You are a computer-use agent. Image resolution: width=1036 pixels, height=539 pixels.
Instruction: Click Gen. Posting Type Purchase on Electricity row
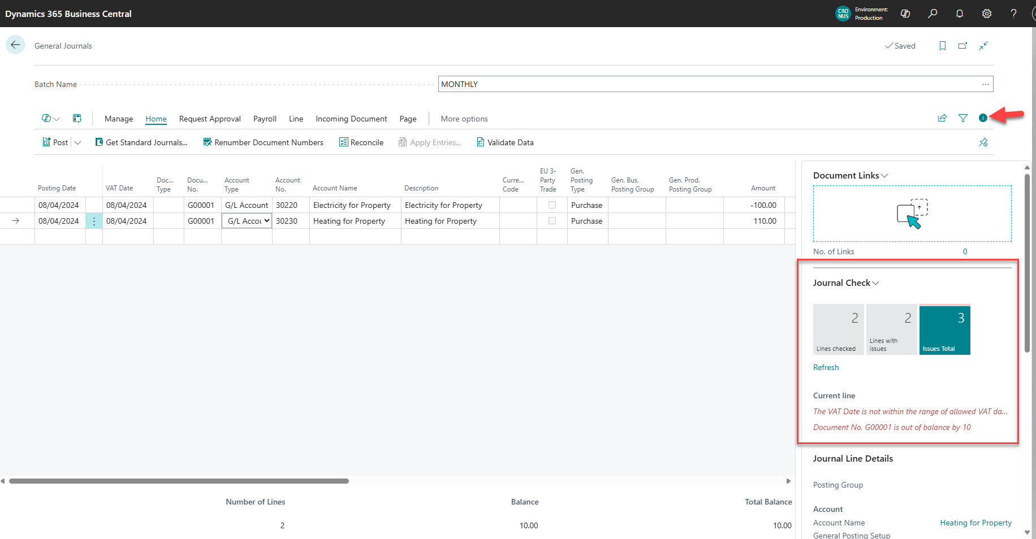coord(588,205)
